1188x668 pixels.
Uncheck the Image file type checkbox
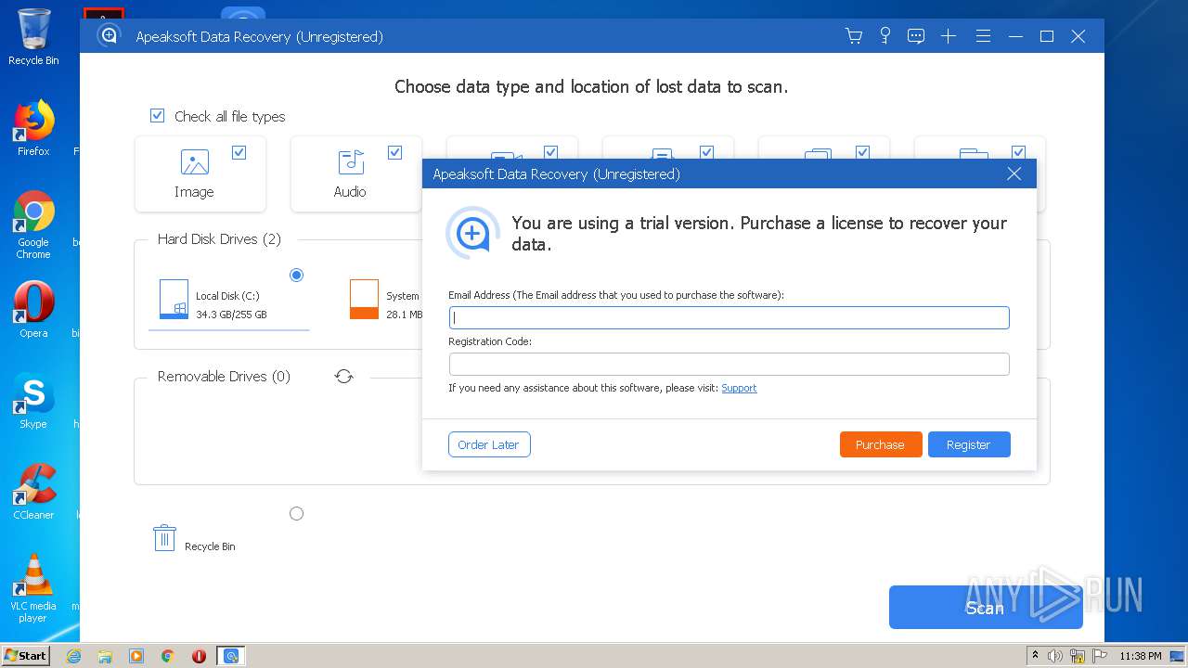[x=239, y=152]
